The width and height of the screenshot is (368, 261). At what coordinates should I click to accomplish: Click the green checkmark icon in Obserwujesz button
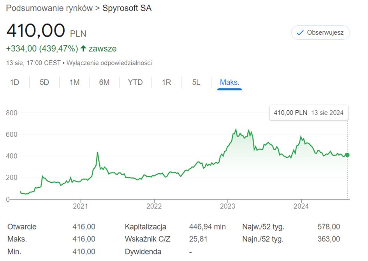[x=299, y=33]
